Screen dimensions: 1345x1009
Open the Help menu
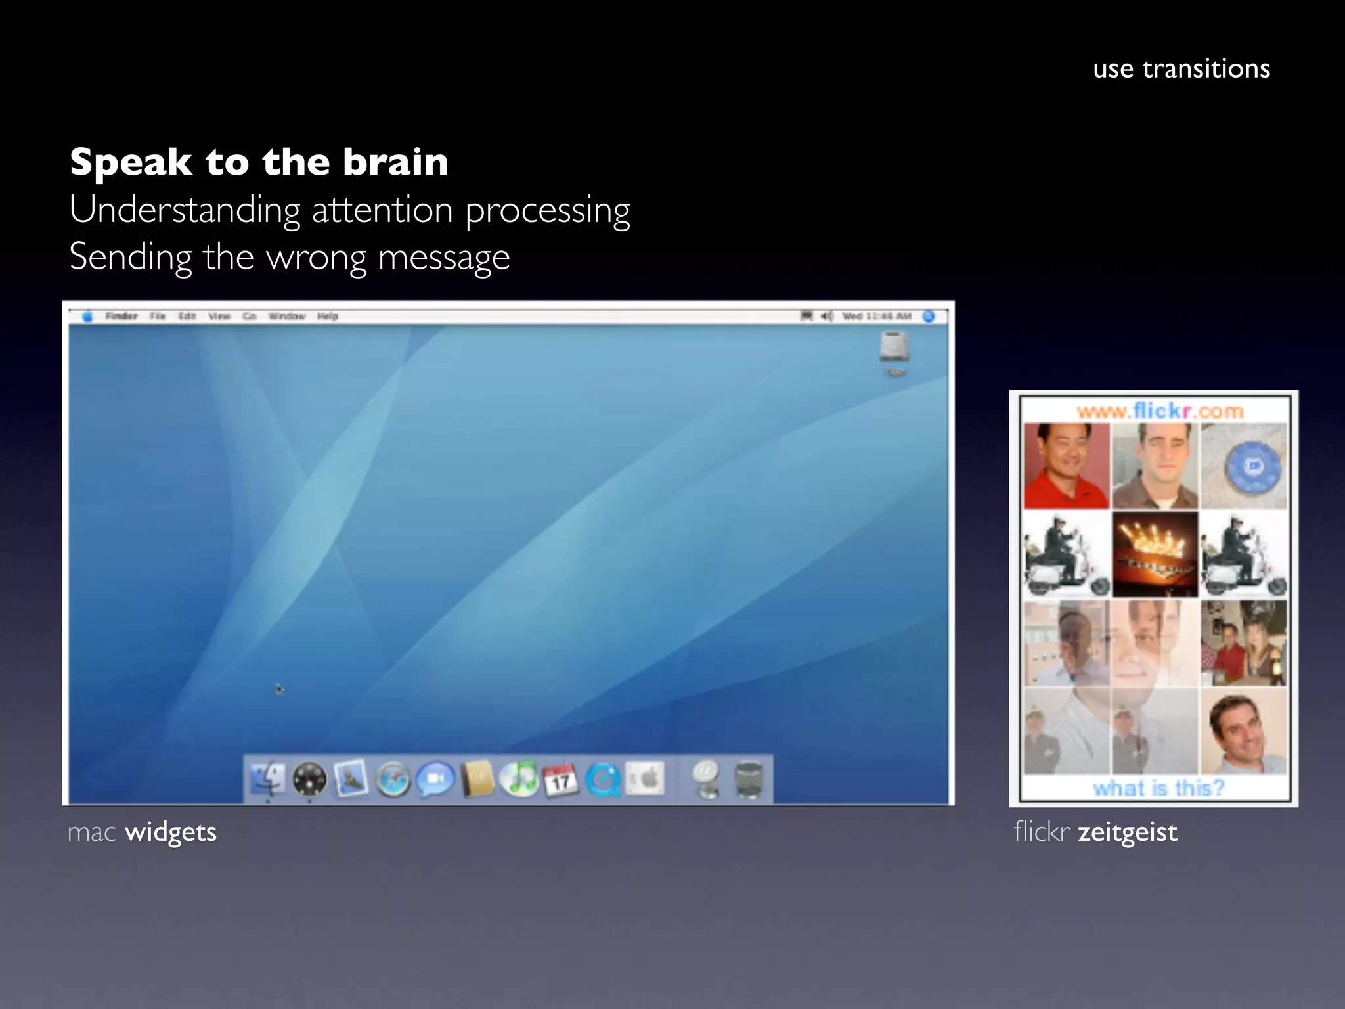tap(328, 316)
